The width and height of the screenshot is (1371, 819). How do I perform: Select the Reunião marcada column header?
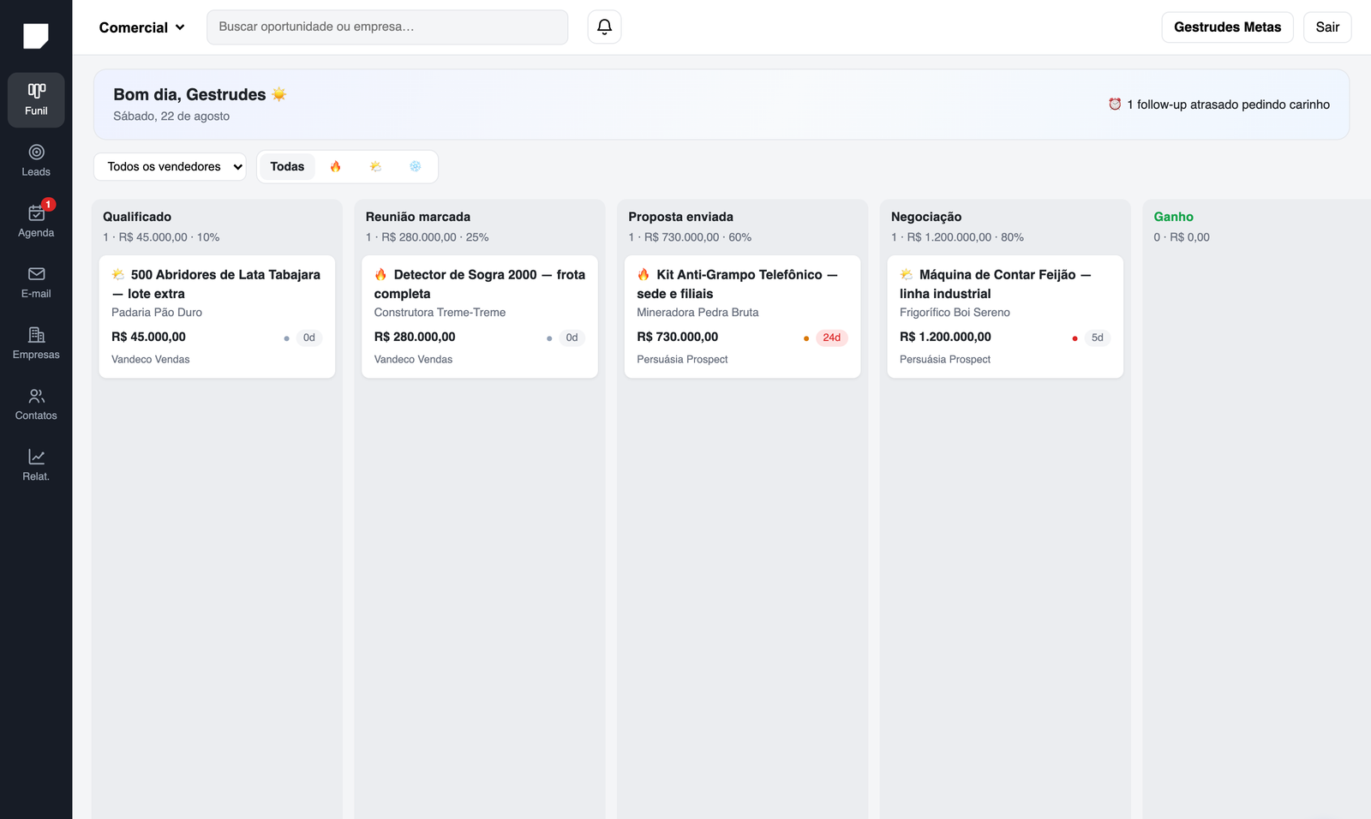pyautogui.click(x=418, y=217)
